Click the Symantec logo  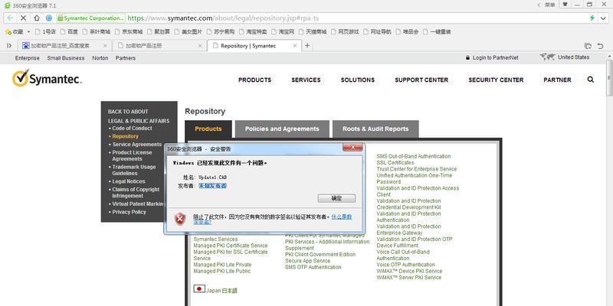coord(47,79)
